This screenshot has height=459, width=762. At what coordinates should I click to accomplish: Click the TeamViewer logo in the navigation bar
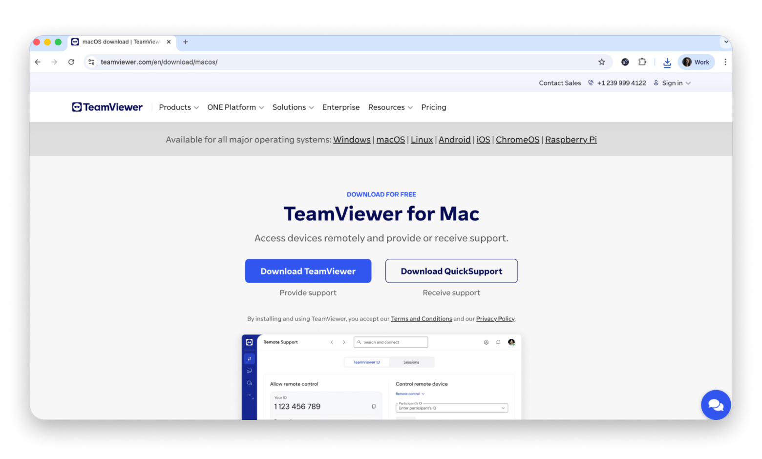click(107, 106)
